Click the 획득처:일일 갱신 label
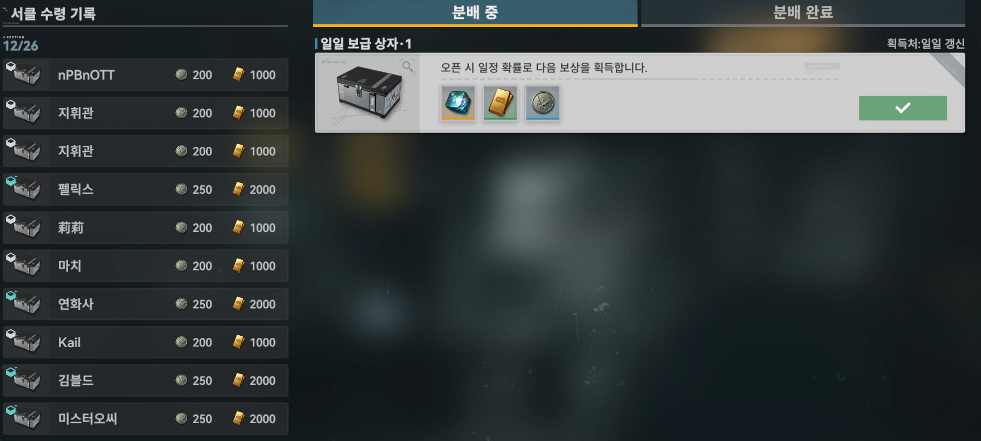 tap(925, 44)
